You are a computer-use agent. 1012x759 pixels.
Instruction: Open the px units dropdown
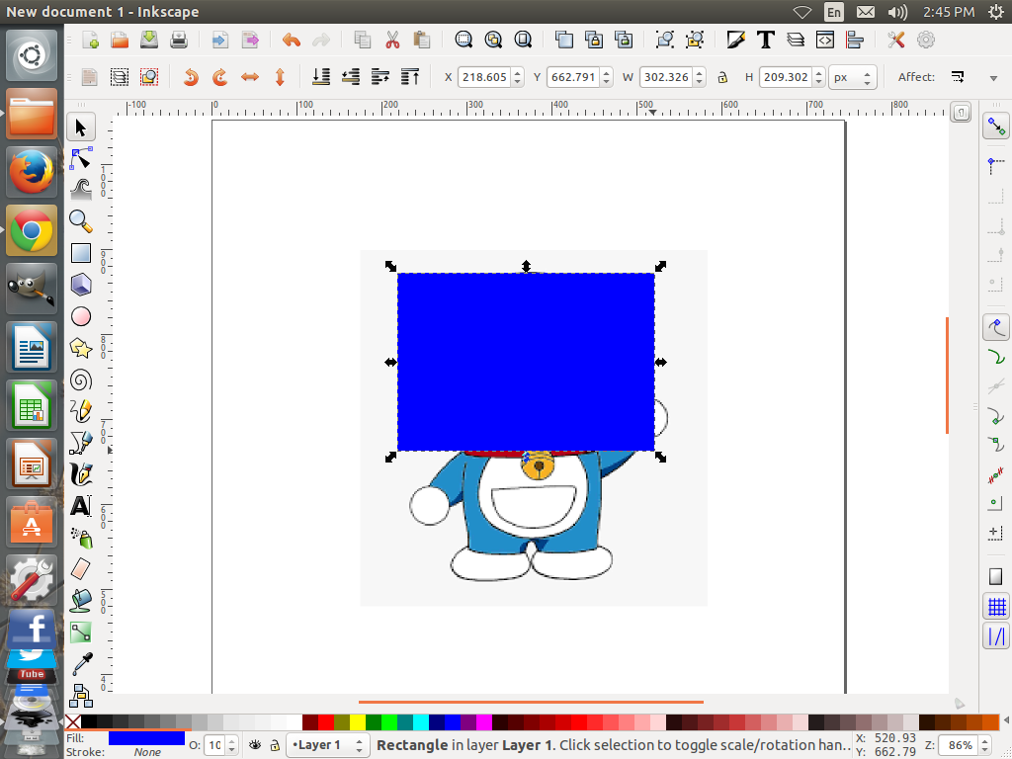[x=852, y=77]
